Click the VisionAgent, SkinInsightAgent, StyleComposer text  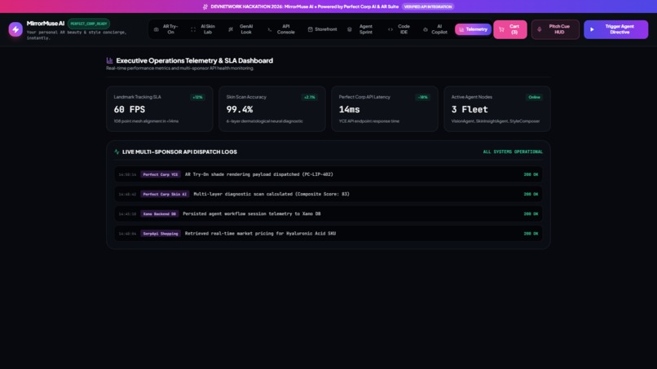tap(496, 121)
